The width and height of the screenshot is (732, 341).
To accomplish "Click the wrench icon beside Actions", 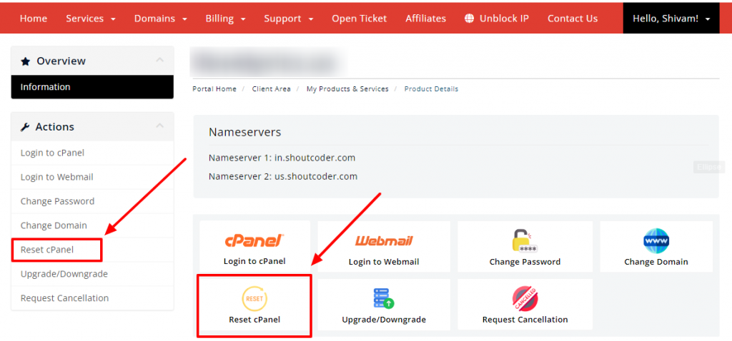I will [25, 127].
